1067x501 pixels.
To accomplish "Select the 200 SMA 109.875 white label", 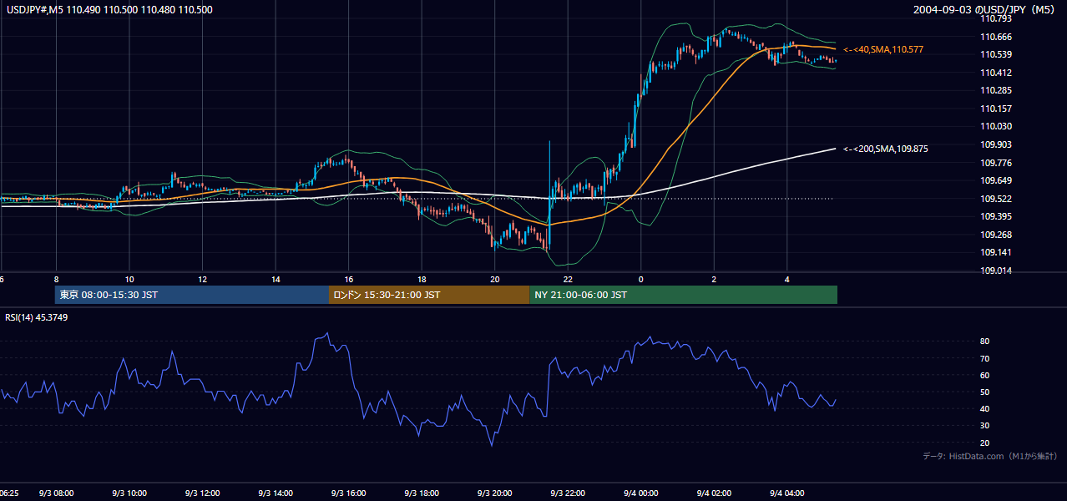I will click(886, 149).
